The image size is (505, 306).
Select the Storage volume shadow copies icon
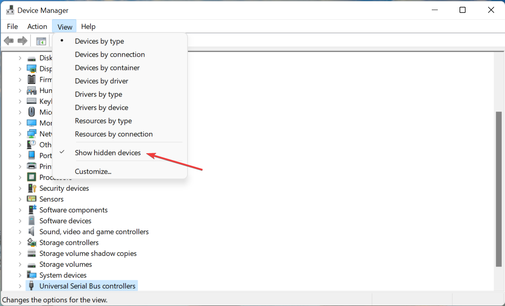pos(31,253)
